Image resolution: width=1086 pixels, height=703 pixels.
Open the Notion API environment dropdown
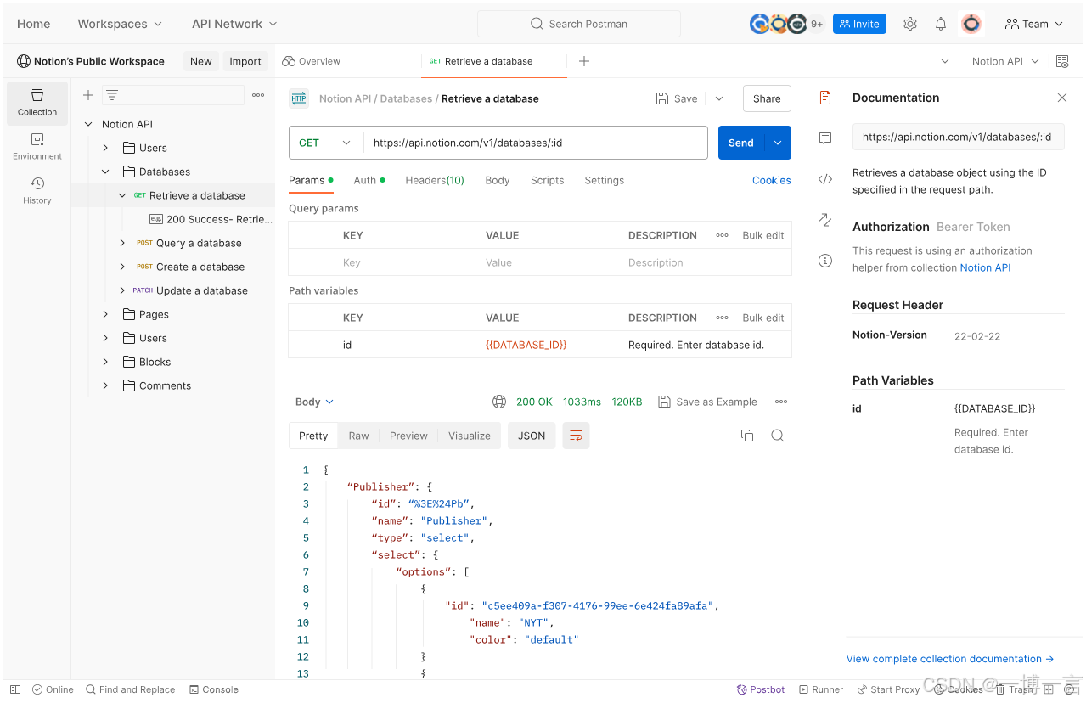pos(1005,61)
